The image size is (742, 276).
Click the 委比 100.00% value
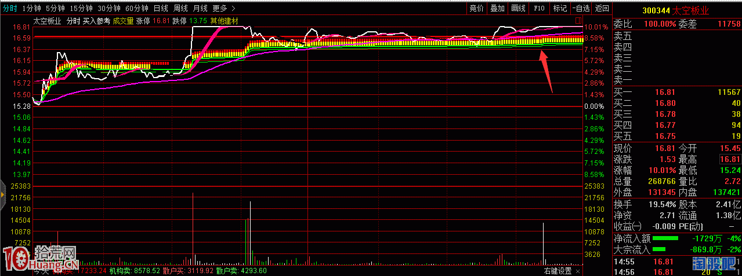pyautogui.click(x=660, y=24)
